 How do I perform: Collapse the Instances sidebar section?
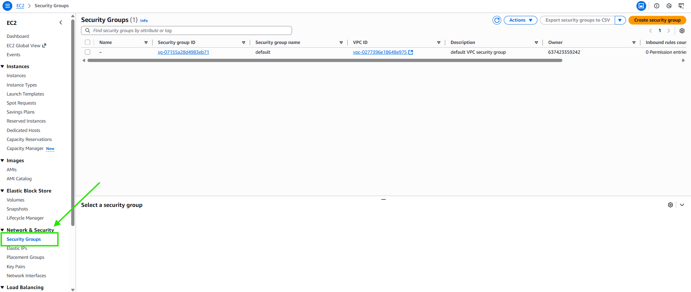coord(3,66)
